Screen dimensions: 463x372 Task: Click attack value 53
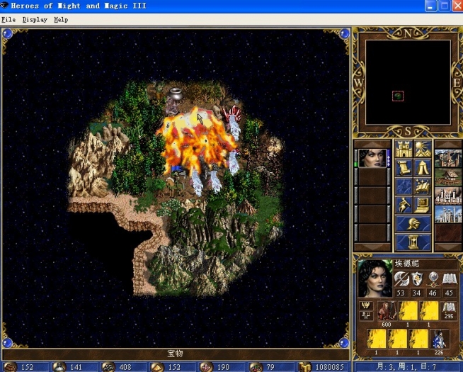click(401, 293)
